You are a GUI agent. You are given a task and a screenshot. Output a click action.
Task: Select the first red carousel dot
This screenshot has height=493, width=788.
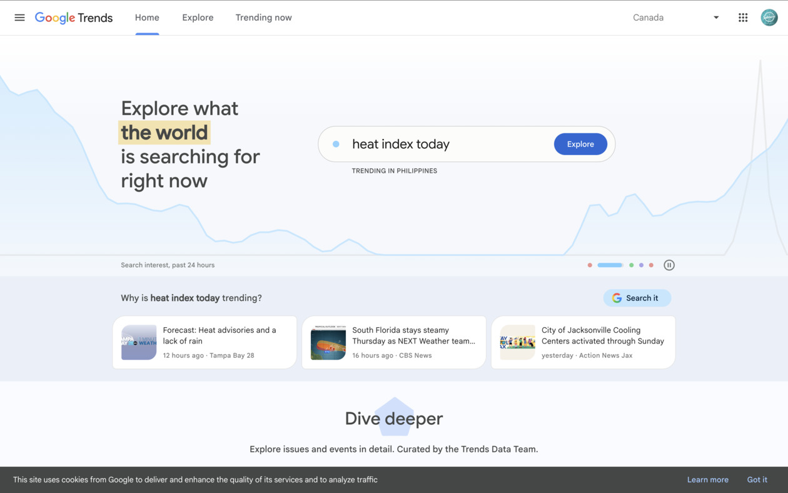pyautogui.click(x=590, y=265)
